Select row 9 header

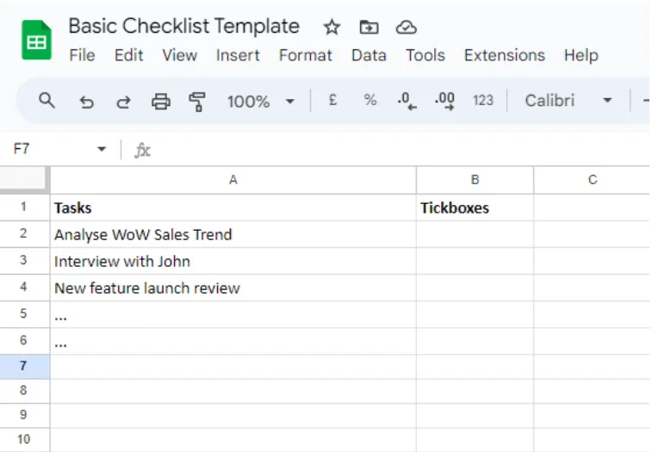point(24,415)
